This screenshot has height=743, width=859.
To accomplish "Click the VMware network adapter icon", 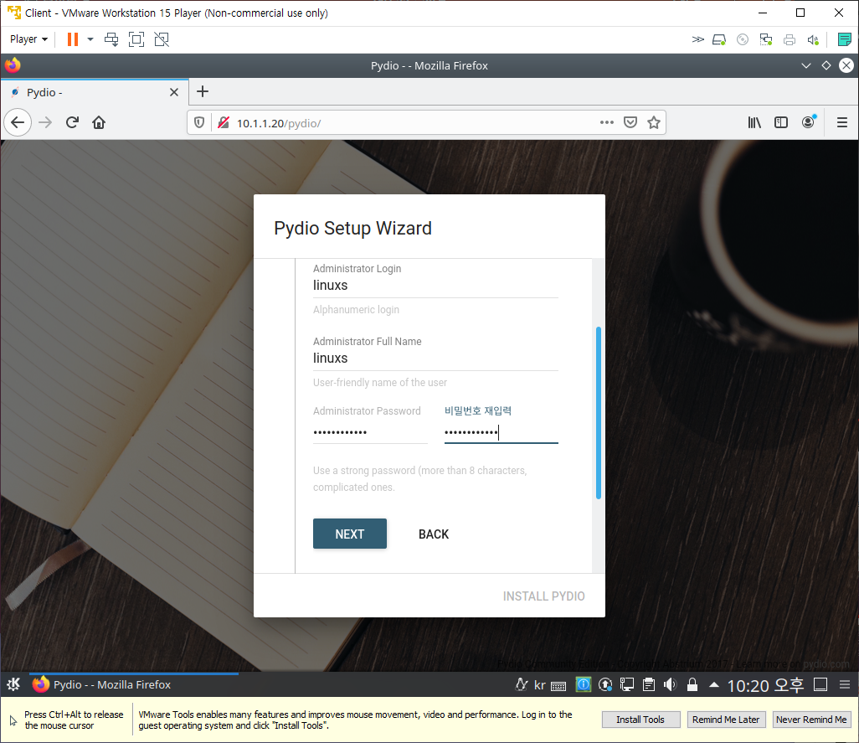I will [x=766, y=39].
